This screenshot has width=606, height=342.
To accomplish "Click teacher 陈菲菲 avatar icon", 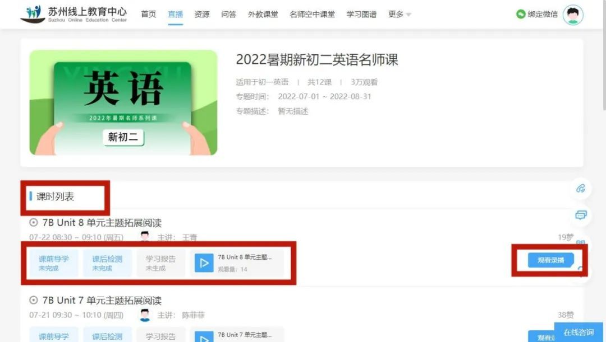I will (x=145, y=315).
